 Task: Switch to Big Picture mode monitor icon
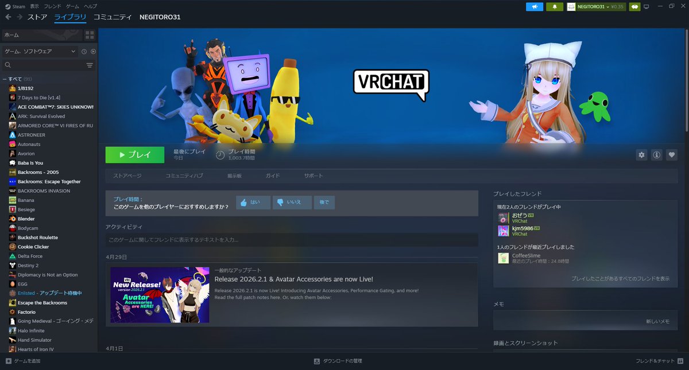tap(646, 7)
